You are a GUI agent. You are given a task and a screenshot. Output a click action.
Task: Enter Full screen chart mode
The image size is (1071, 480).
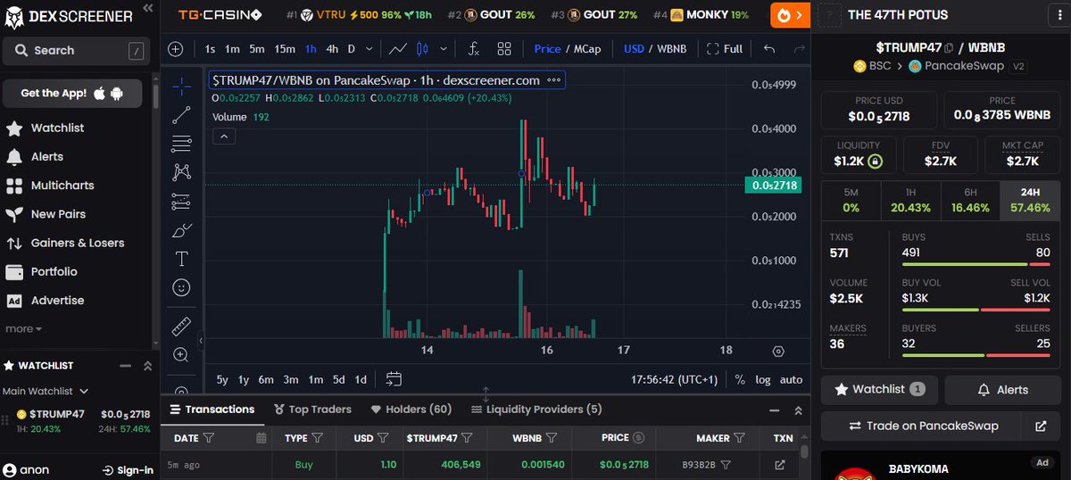[x=725, y=49]
